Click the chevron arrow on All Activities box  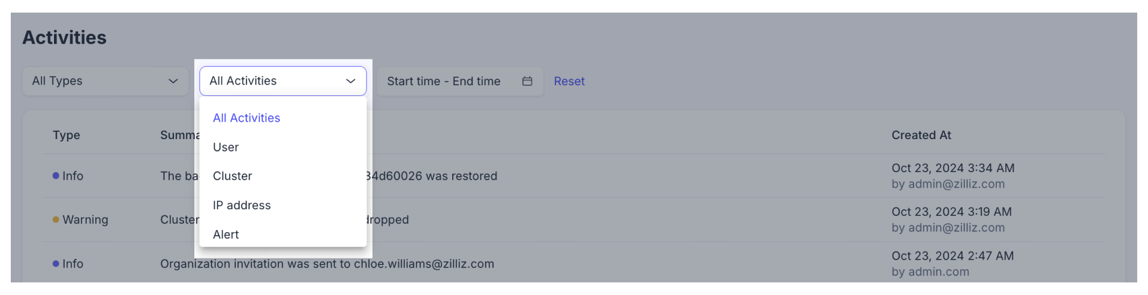tap(351, 81)
